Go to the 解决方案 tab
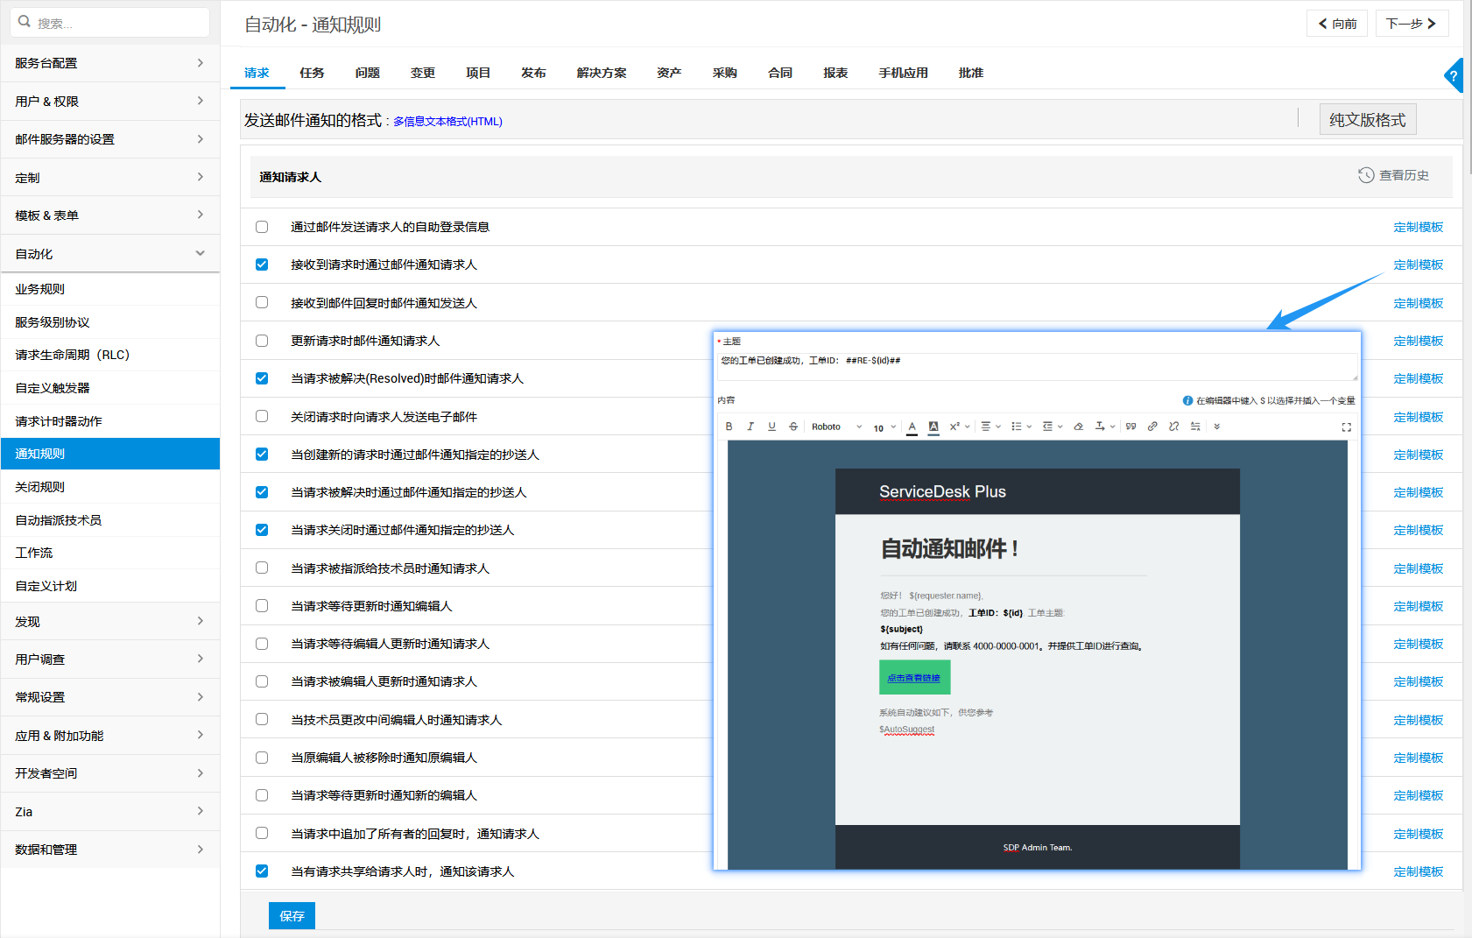The height and width of the screenshot is (938, 1472). 602,73
